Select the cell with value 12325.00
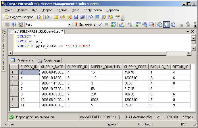 135,78
